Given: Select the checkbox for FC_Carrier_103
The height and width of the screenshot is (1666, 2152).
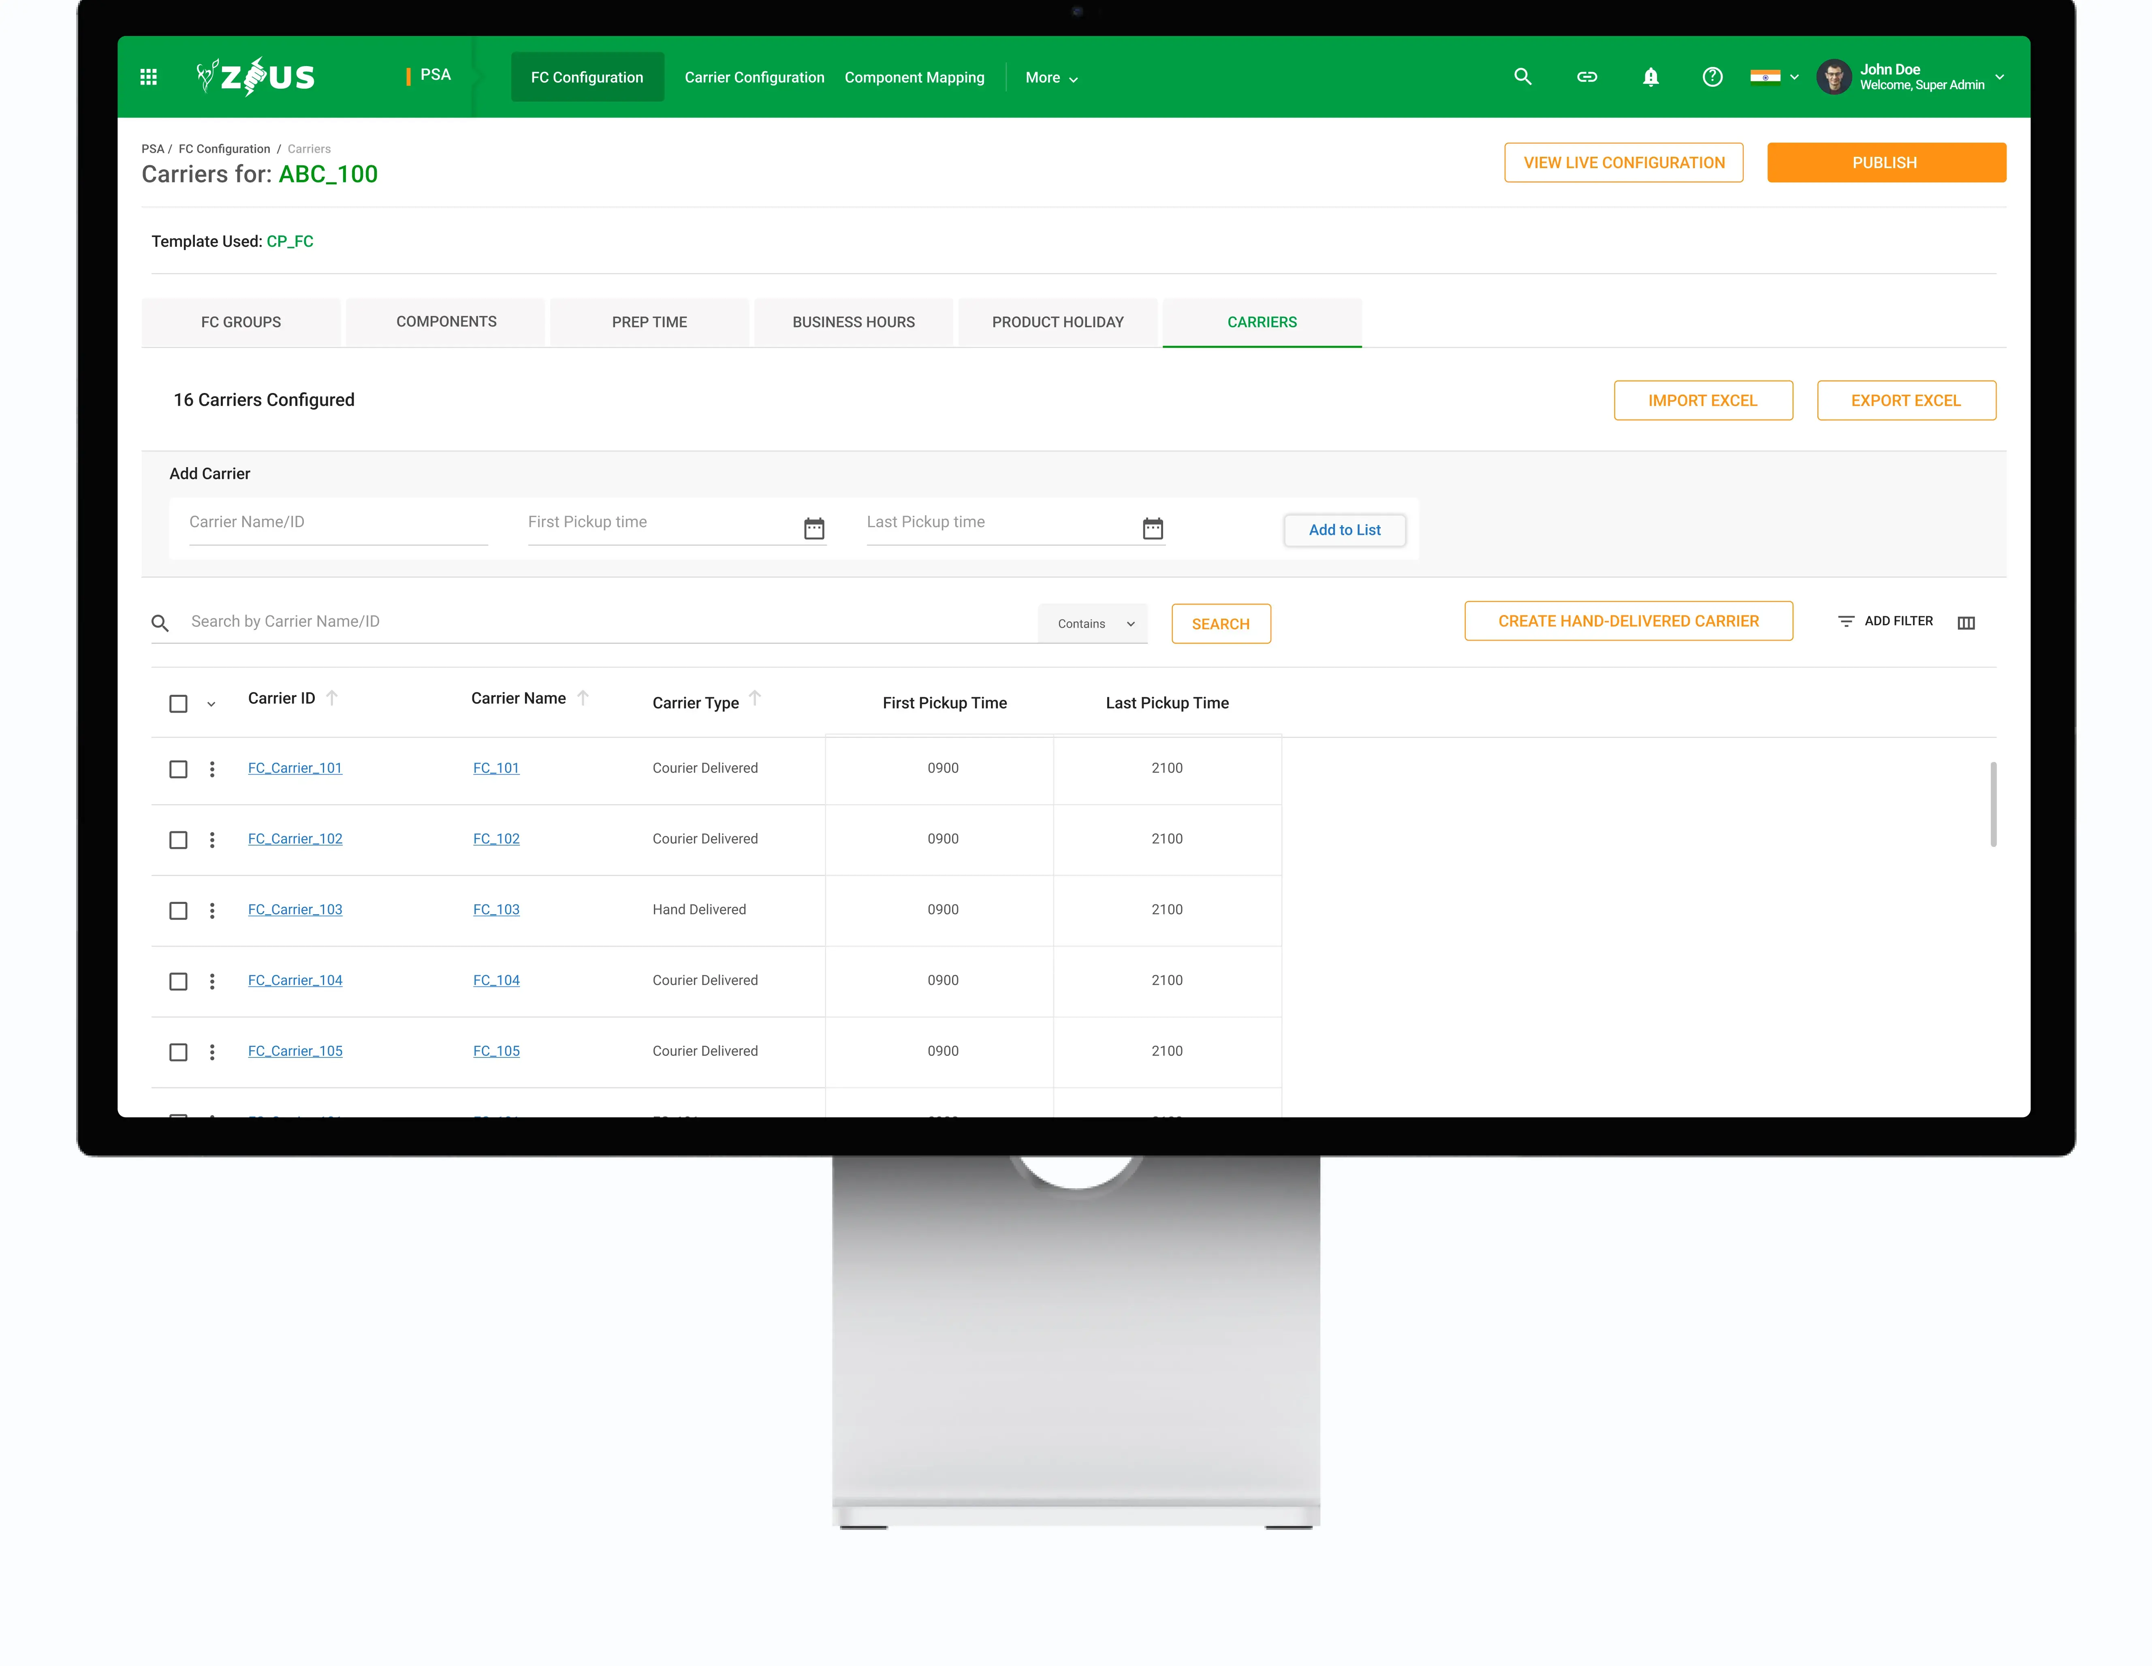Looking at the screenshot, I should click(x=178, y=910).
